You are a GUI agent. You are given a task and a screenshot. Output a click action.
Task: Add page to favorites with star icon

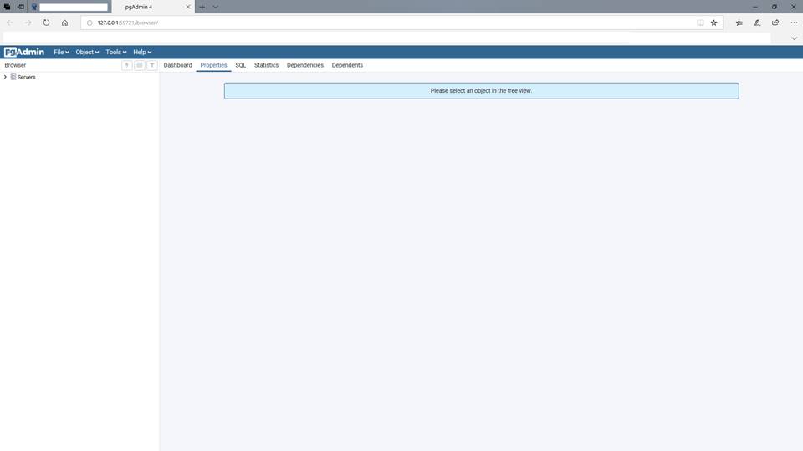point(713,23)
